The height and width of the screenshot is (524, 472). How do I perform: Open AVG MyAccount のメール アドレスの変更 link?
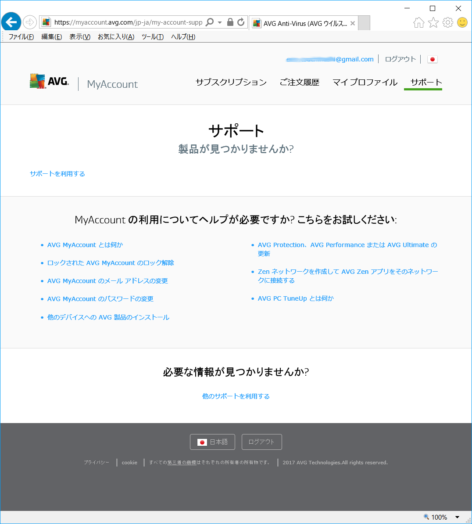point(107,281)
